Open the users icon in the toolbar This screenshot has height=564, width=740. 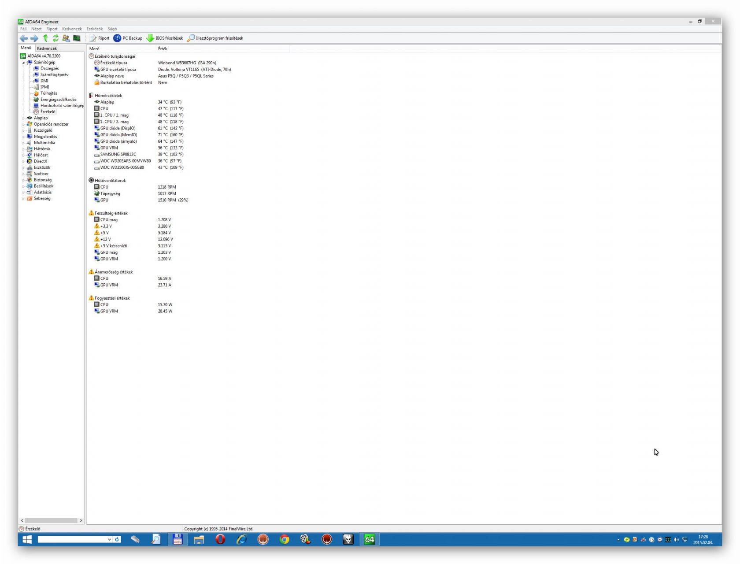66,38
